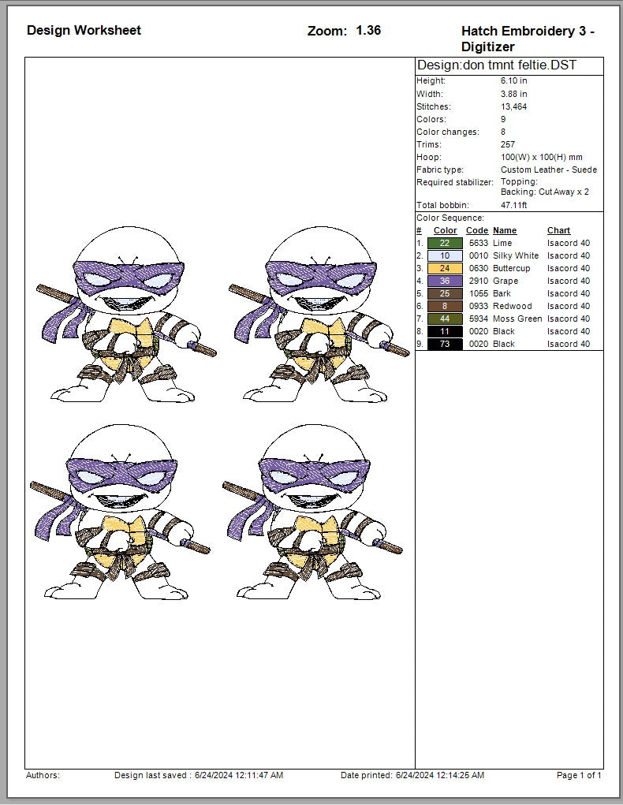This screenshot has height=805, width=623.
Task: Select the top-right turtle design preview
Action: pos(319,315)
